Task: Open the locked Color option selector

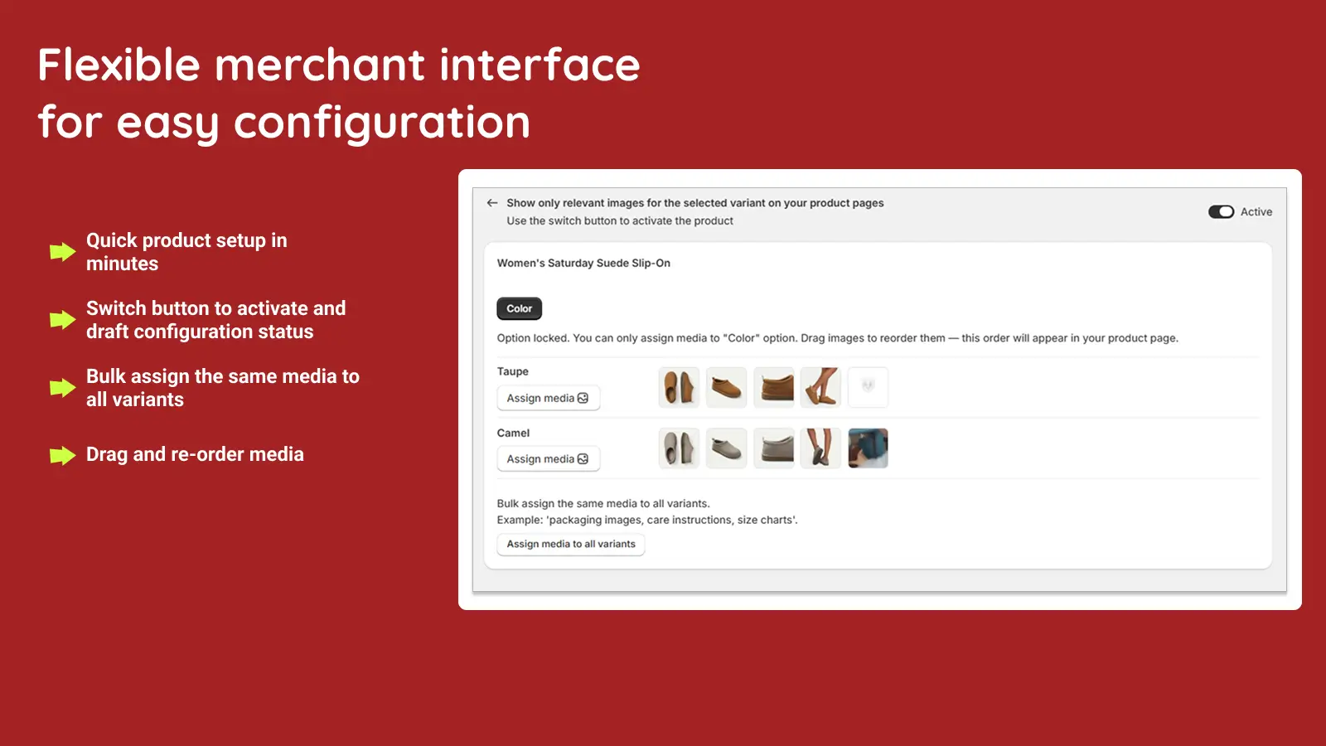Action: click(519, 308)
